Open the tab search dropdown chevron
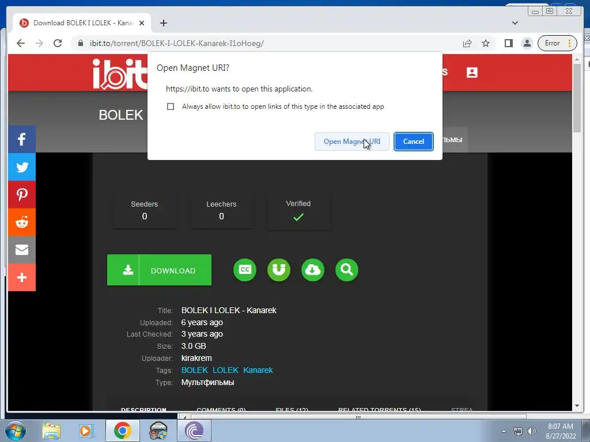 tap(515, 23)
